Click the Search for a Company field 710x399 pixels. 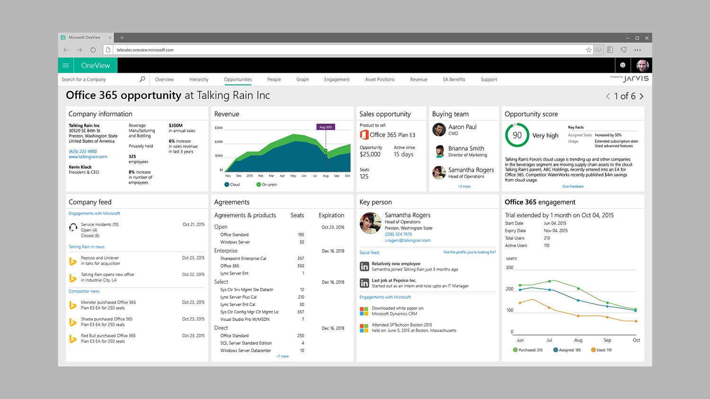point(99,79)
